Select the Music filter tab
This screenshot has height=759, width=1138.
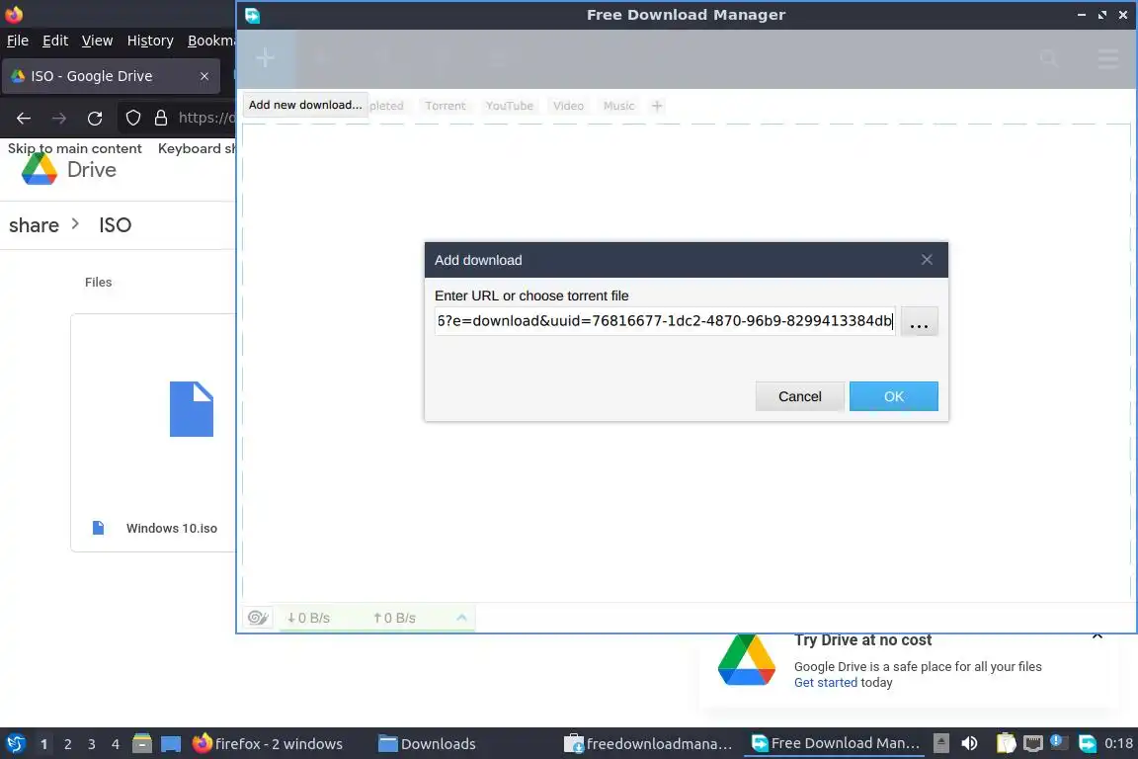pyautogui.click(x=619, y=106)
